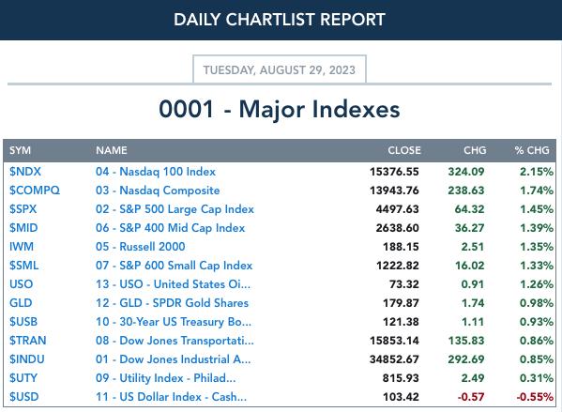Image resolution: width=562 pixels, height=412 pixels.
Task: Select the IWM symbol
Action: [x=22, y=247]
